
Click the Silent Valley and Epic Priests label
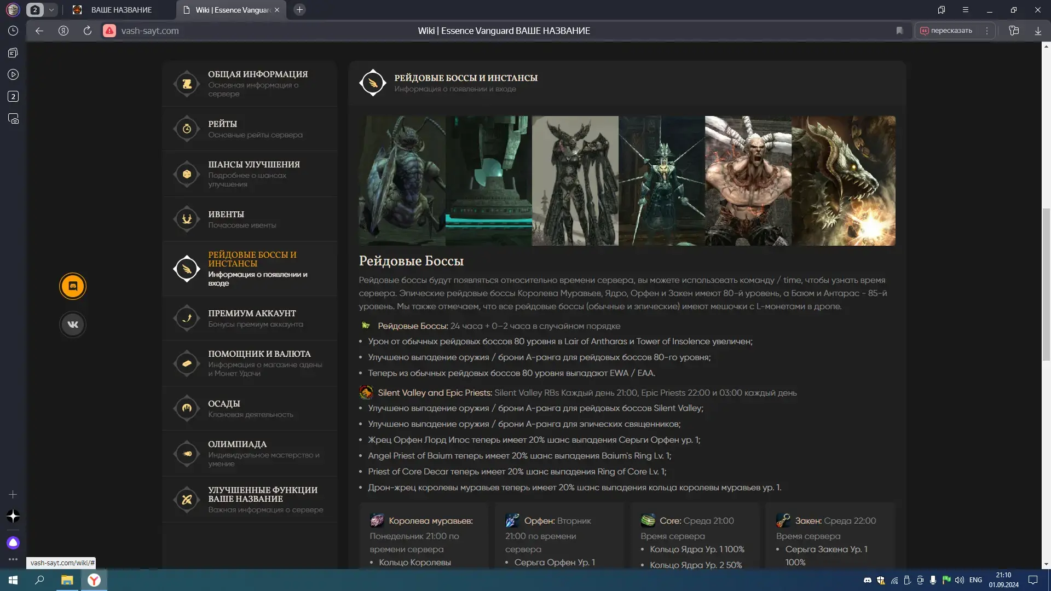tap(435, 393)
